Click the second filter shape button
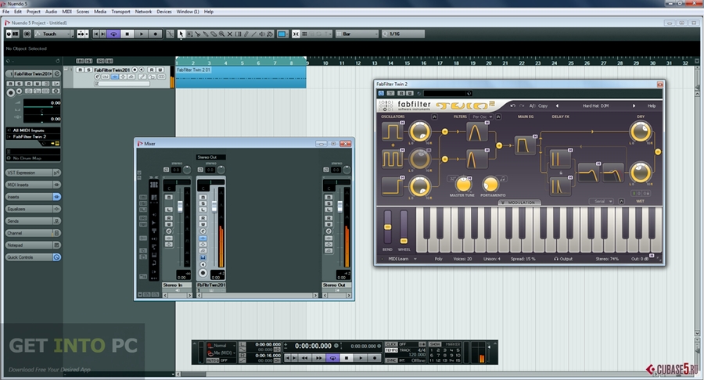Image resolution: width=704 pixels, height=380 pixels. 476,159
